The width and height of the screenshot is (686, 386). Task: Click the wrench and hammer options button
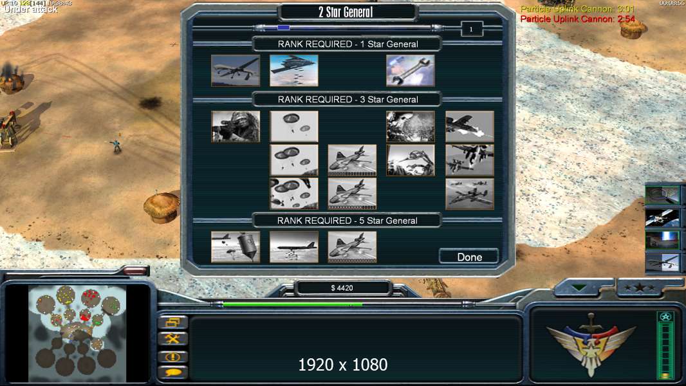172,338
